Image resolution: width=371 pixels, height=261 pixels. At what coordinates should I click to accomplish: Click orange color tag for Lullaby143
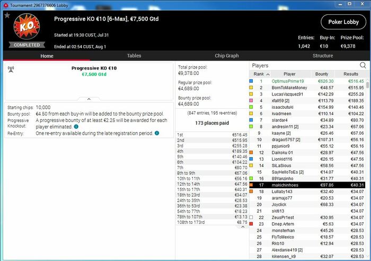tap(251, 192)
